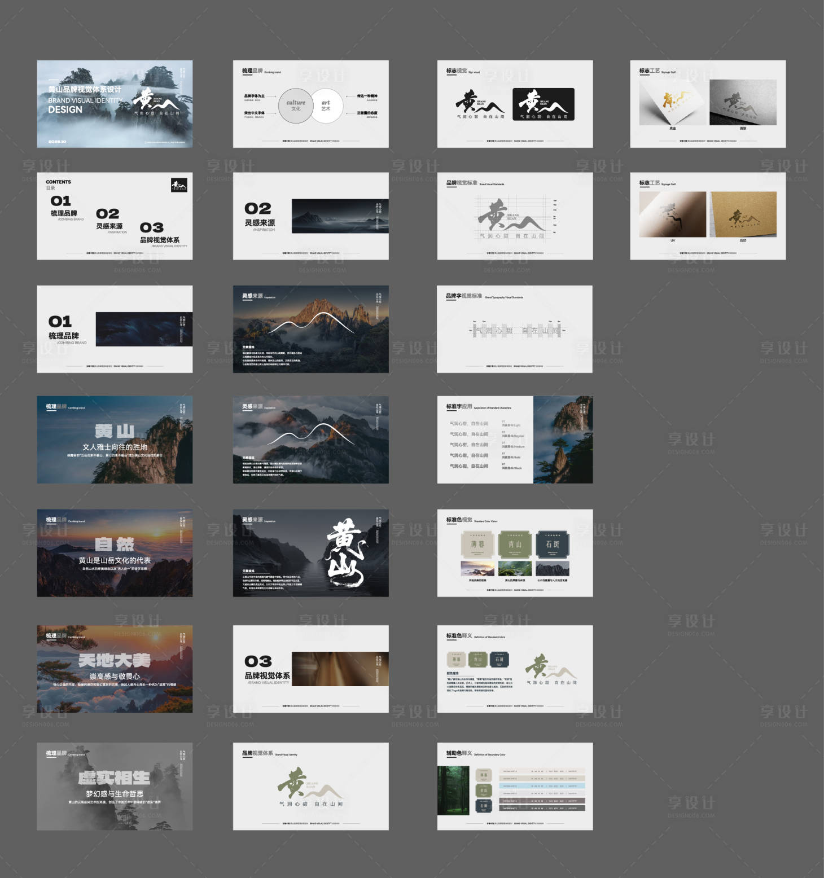This screenshot has width=824, height=878.
Task: Click the forest photo on the 辅助色释义 slide
Action: (x=453, y=790)
